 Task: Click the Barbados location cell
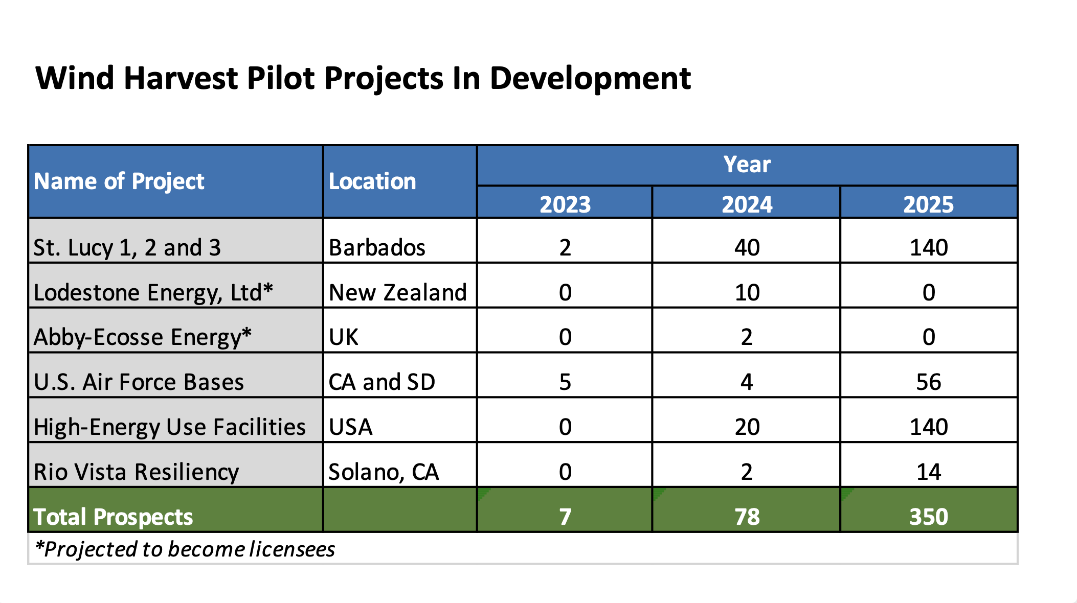[377, 247]
